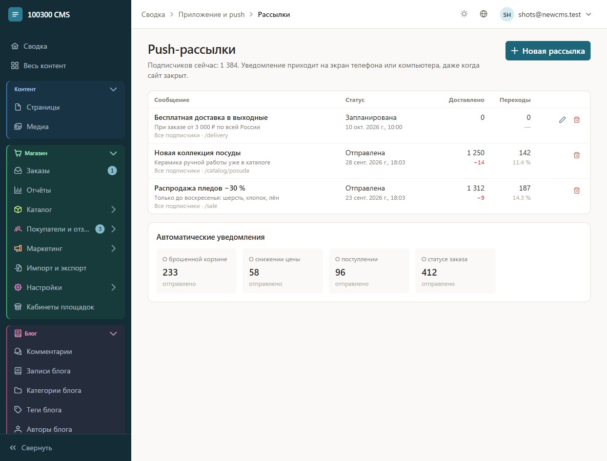Viewport: 607px width, 461px height.
Task: Expand the Маркетинг submenu arrow
Action: click(113, 248)
